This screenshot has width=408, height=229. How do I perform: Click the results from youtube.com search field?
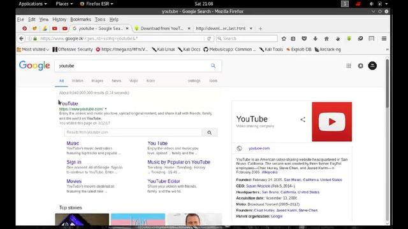(x=133, y=132)
